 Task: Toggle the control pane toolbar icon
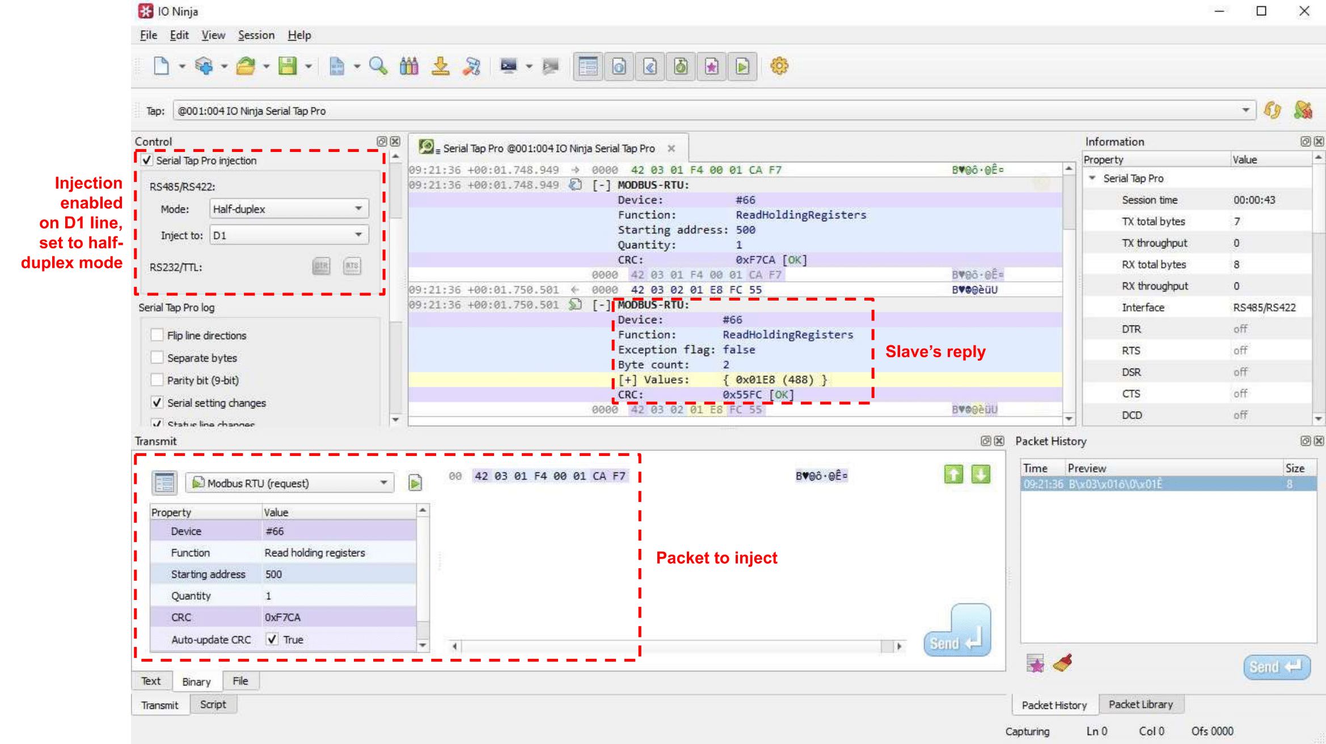pyautogui.click(x=588, y=66)
